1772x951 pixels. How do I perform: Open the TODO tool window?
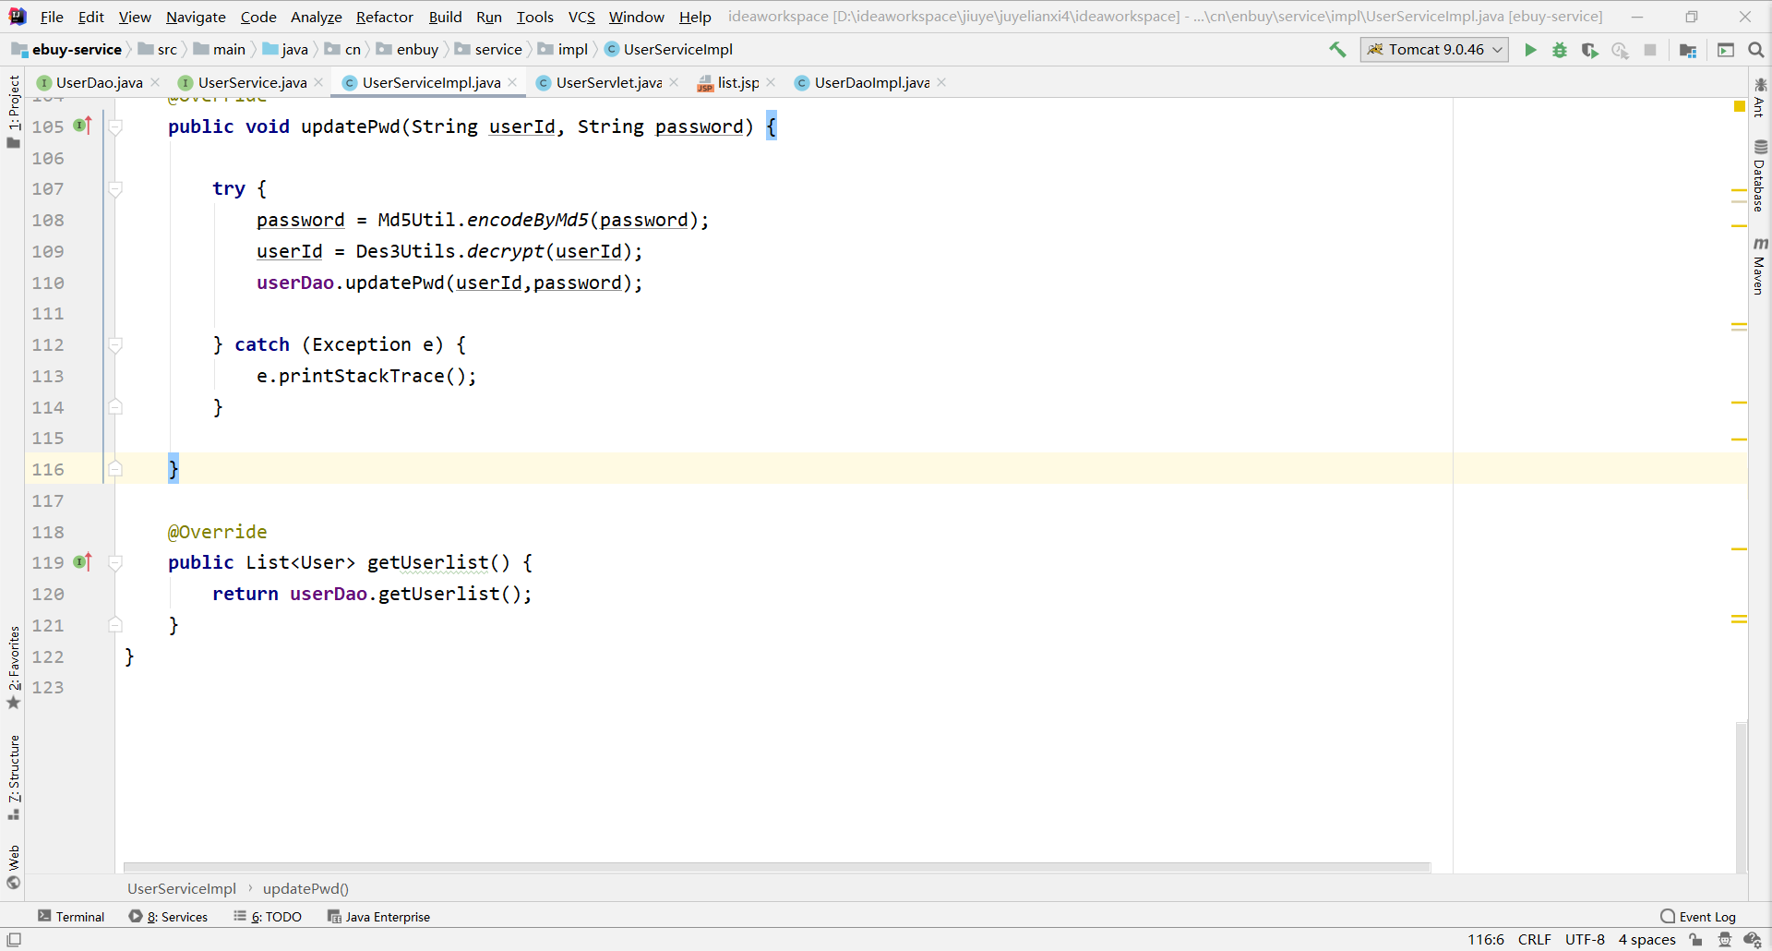[x=268, y=917]
